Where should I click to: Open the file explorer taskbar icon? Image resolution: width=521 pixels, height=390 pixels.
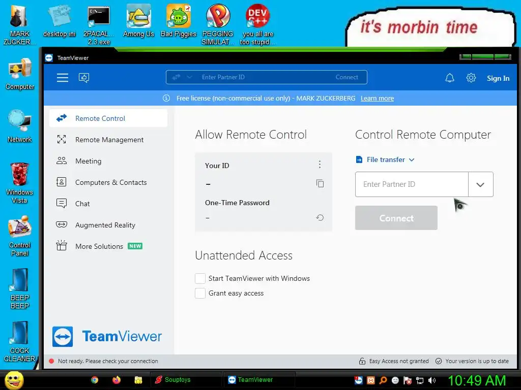[138, 380]
